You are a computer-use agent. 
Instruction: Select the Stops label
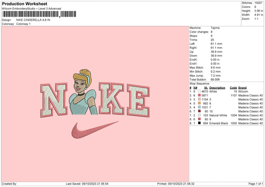[x=193, y=36]
